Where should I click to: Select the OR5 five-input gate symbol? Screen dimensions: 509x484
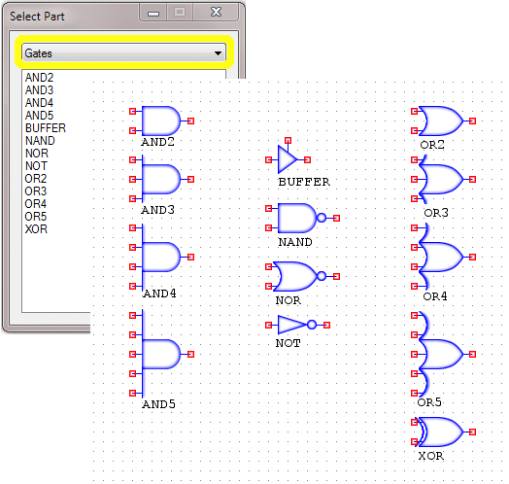(443, 354)
